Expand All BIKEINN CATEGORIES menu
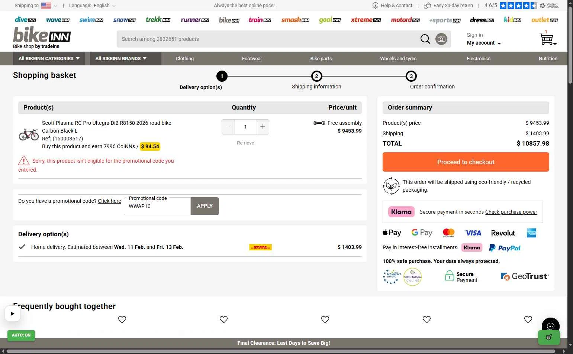This screenshot has height=354, width=573. tap(49, 59)
